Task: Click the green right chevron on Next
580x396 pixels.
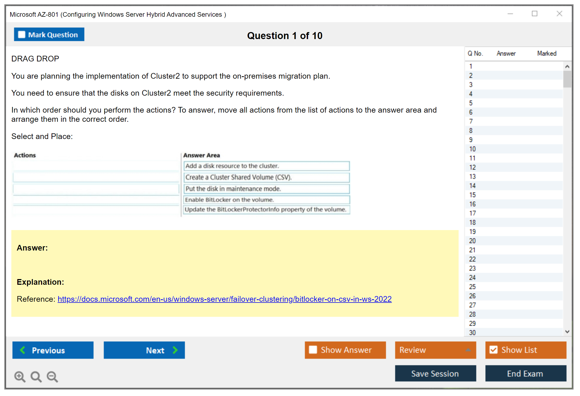Action: 175,350
